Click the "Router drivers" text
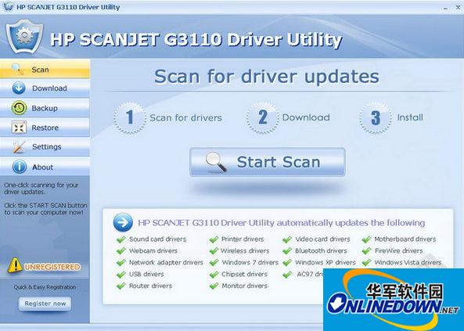The image size is (464, 331). coord(150,286)
